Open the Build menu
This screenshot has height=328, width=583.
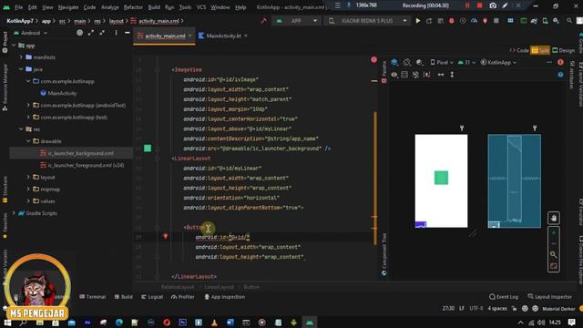[x=154, y=7]
